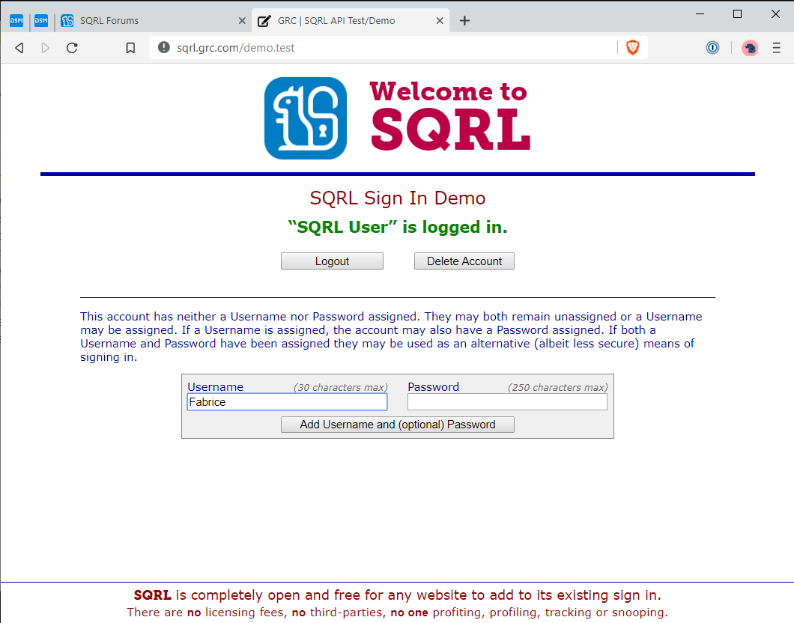Screen dimensions: 794x623
Task: Open the browser main menu
Action: pyautogui.click(x=776, y=48)
